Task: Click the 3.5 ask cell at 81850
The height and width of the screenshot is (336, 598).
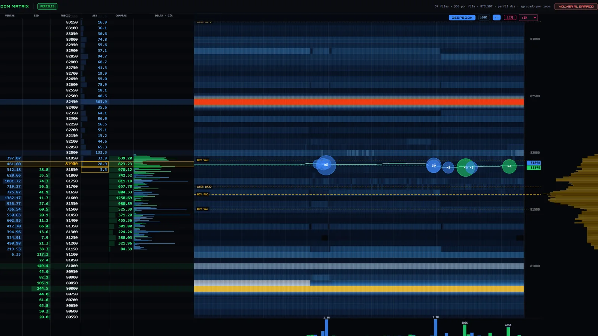Action: [95, 169]
